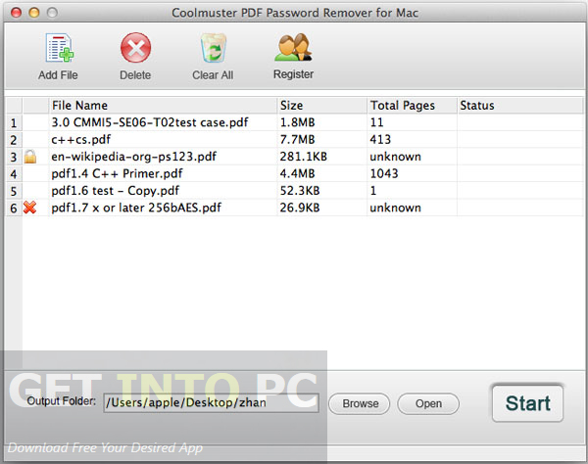Select en-wikipedia-org-ps123.pdf file name

click(x=134, y=157)
